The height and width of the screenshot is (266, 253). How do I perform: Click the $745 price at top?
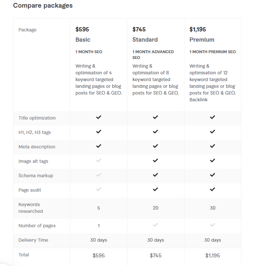click(x=139, y=29)
